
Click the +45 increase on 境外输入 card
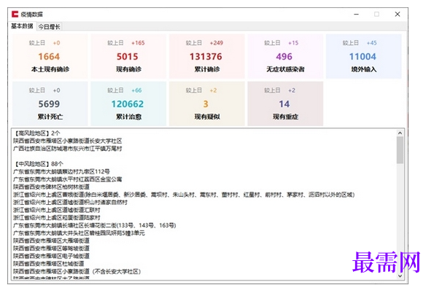(372, 43)
